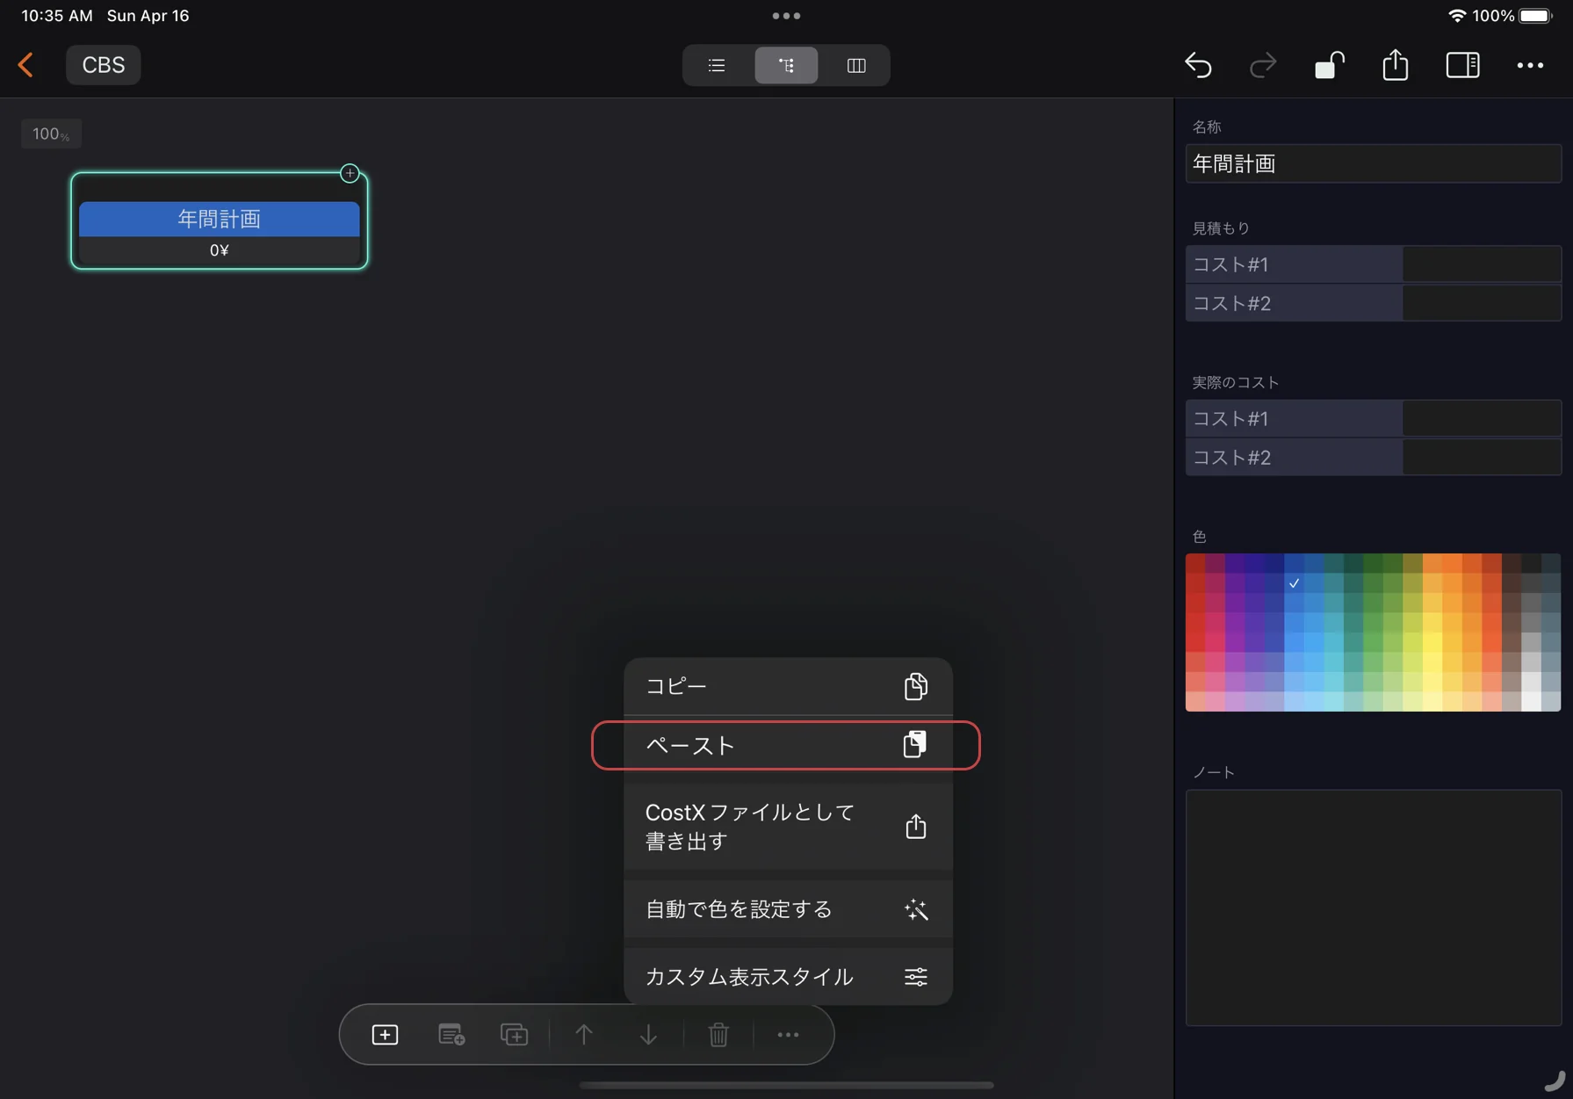Tap the trash icon to delete
1573x1099 pixels.
[x=718, y=1035]
